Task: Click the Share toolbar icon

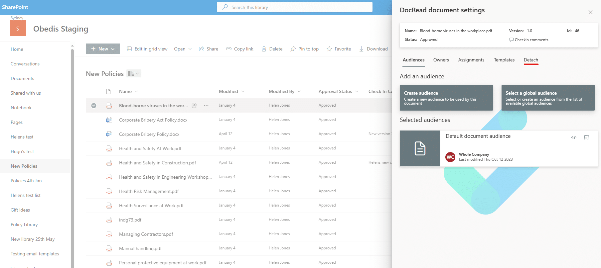Action: [201, 49]
